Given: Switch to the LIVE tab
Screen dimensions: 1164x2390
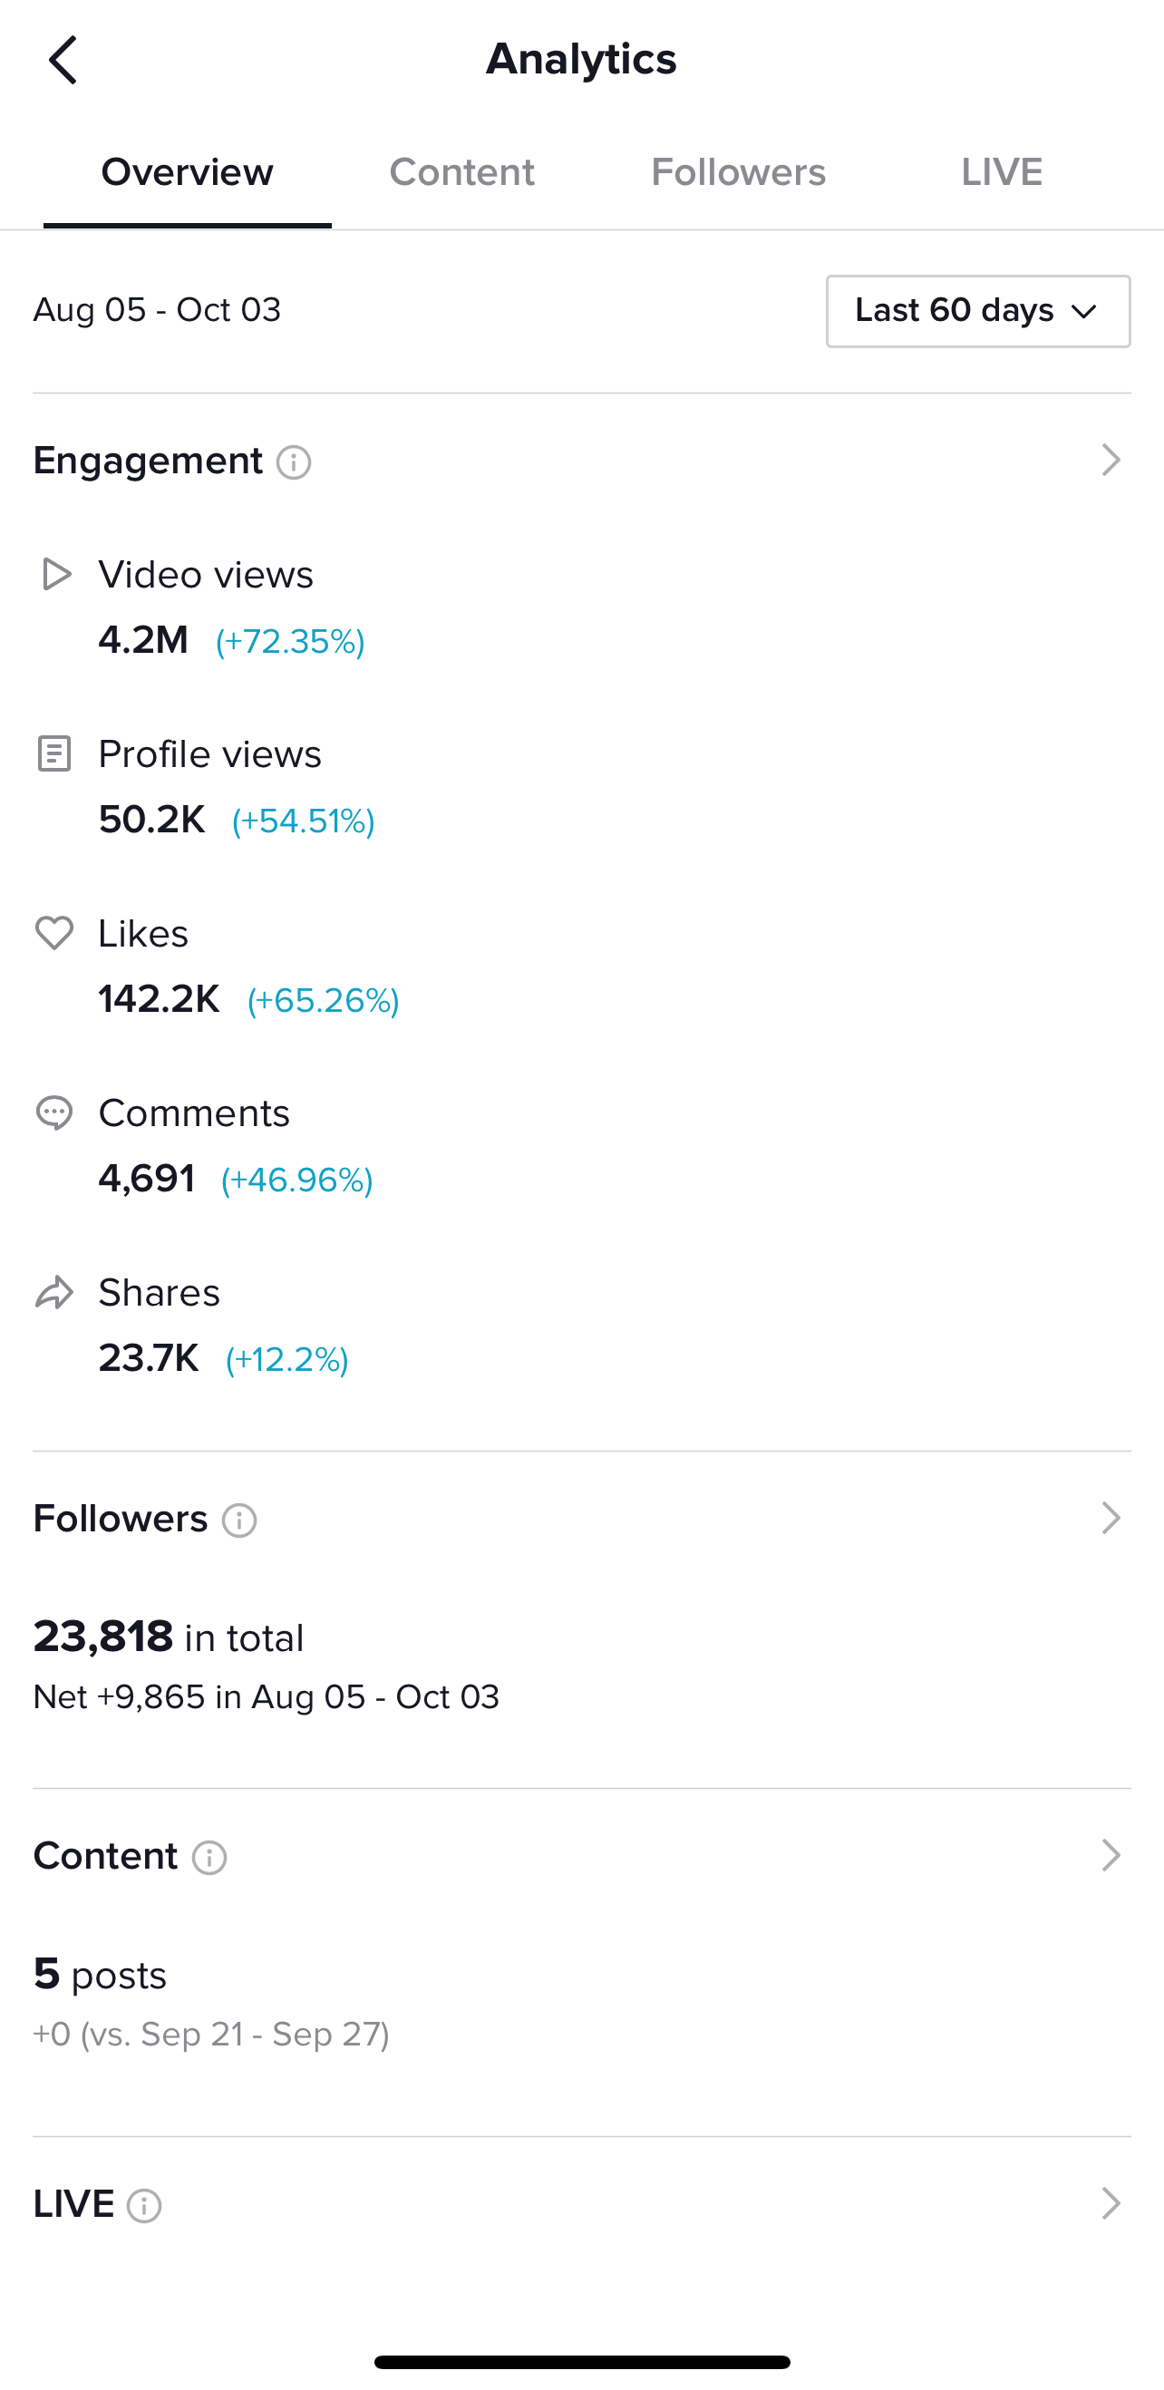Looking at the screenshot, I should (1002, 172).
